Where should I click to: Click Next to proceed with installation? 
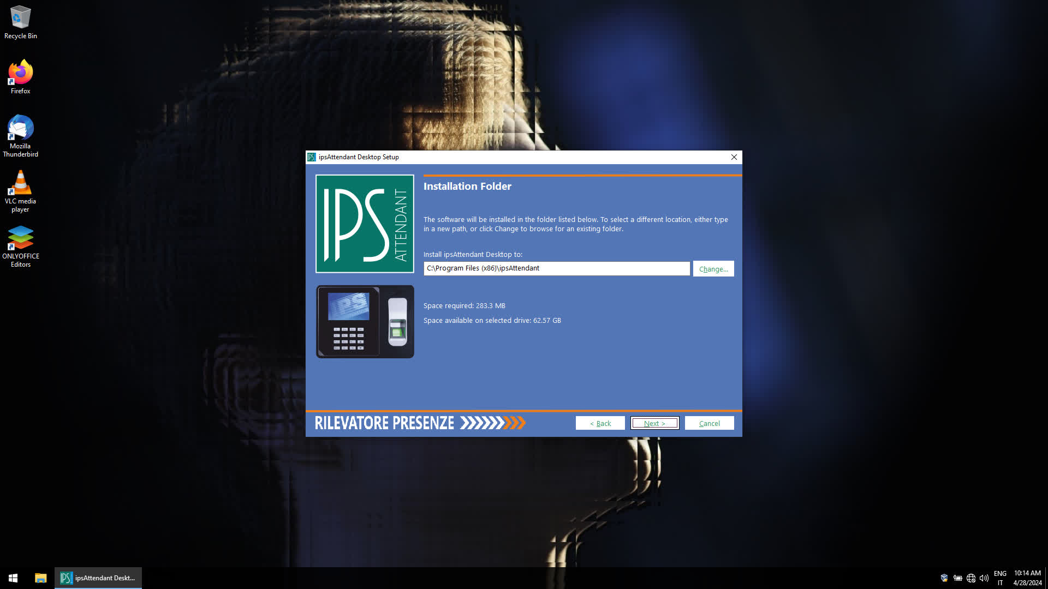click(x=654, y=423)
